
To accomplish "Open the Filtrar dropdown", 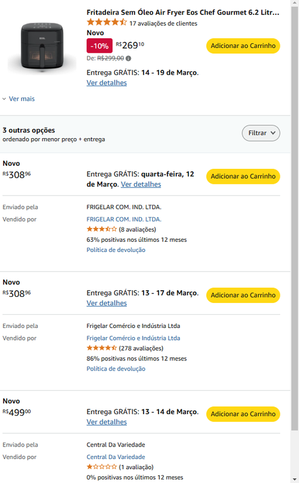I will (261, 133).
